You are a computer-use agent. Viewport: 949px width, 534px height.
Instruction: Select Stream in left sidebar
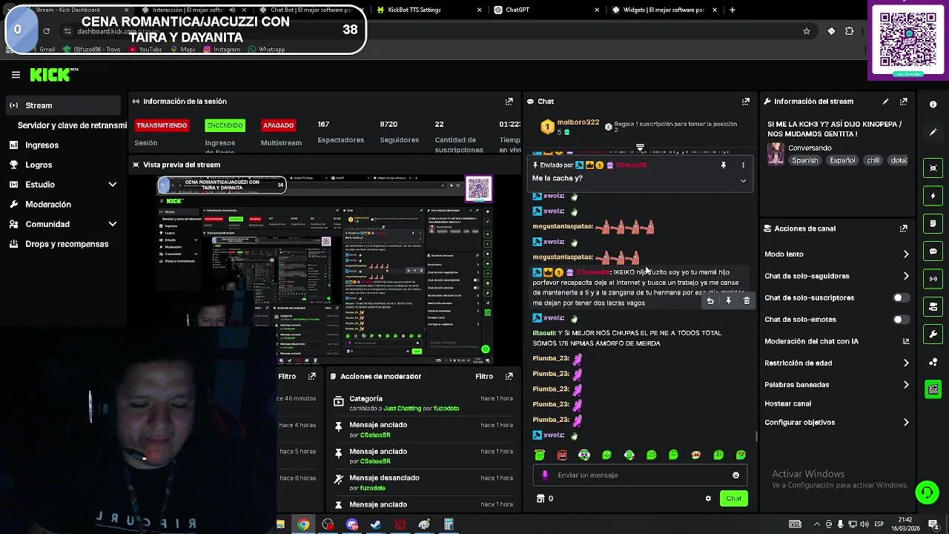click(62, 105)
